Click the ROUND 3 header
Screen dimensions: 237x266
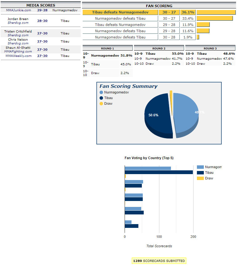coord(210,48)
